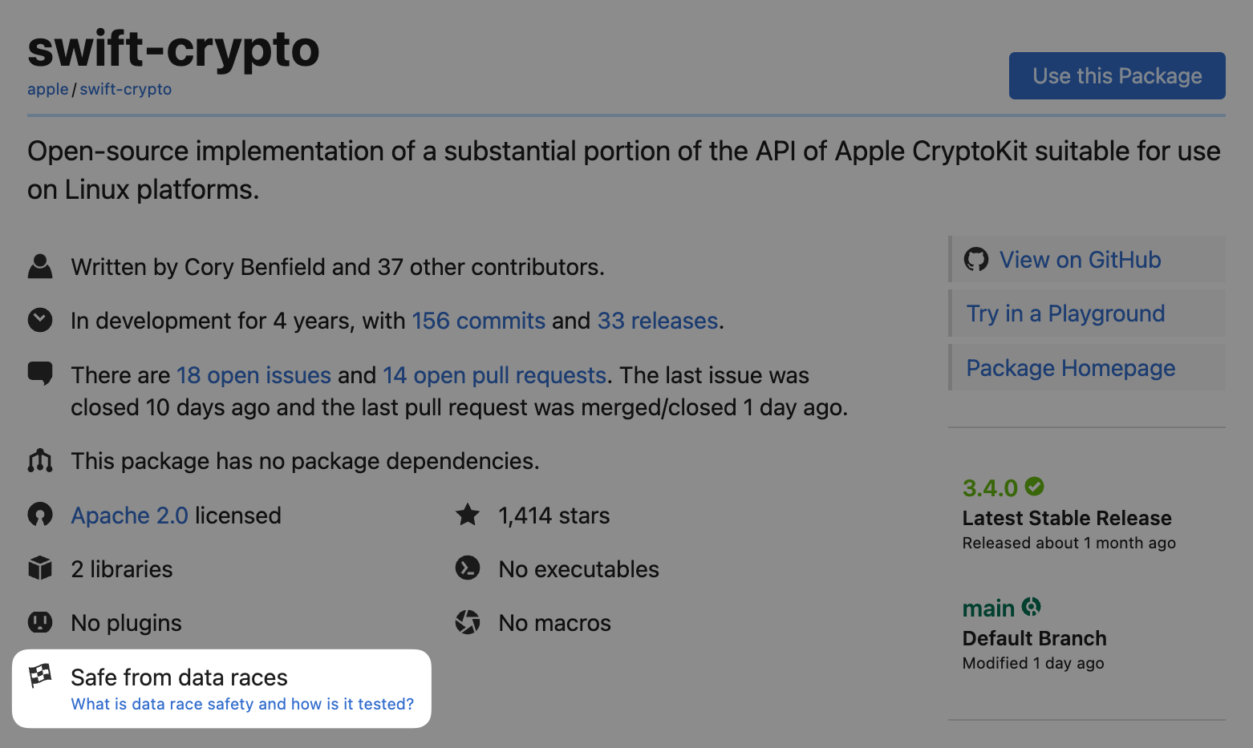Click the Use this Package button
The height and width of the screenshot is (748, 1253).
pyautogui.click(x=1117, y=75)
